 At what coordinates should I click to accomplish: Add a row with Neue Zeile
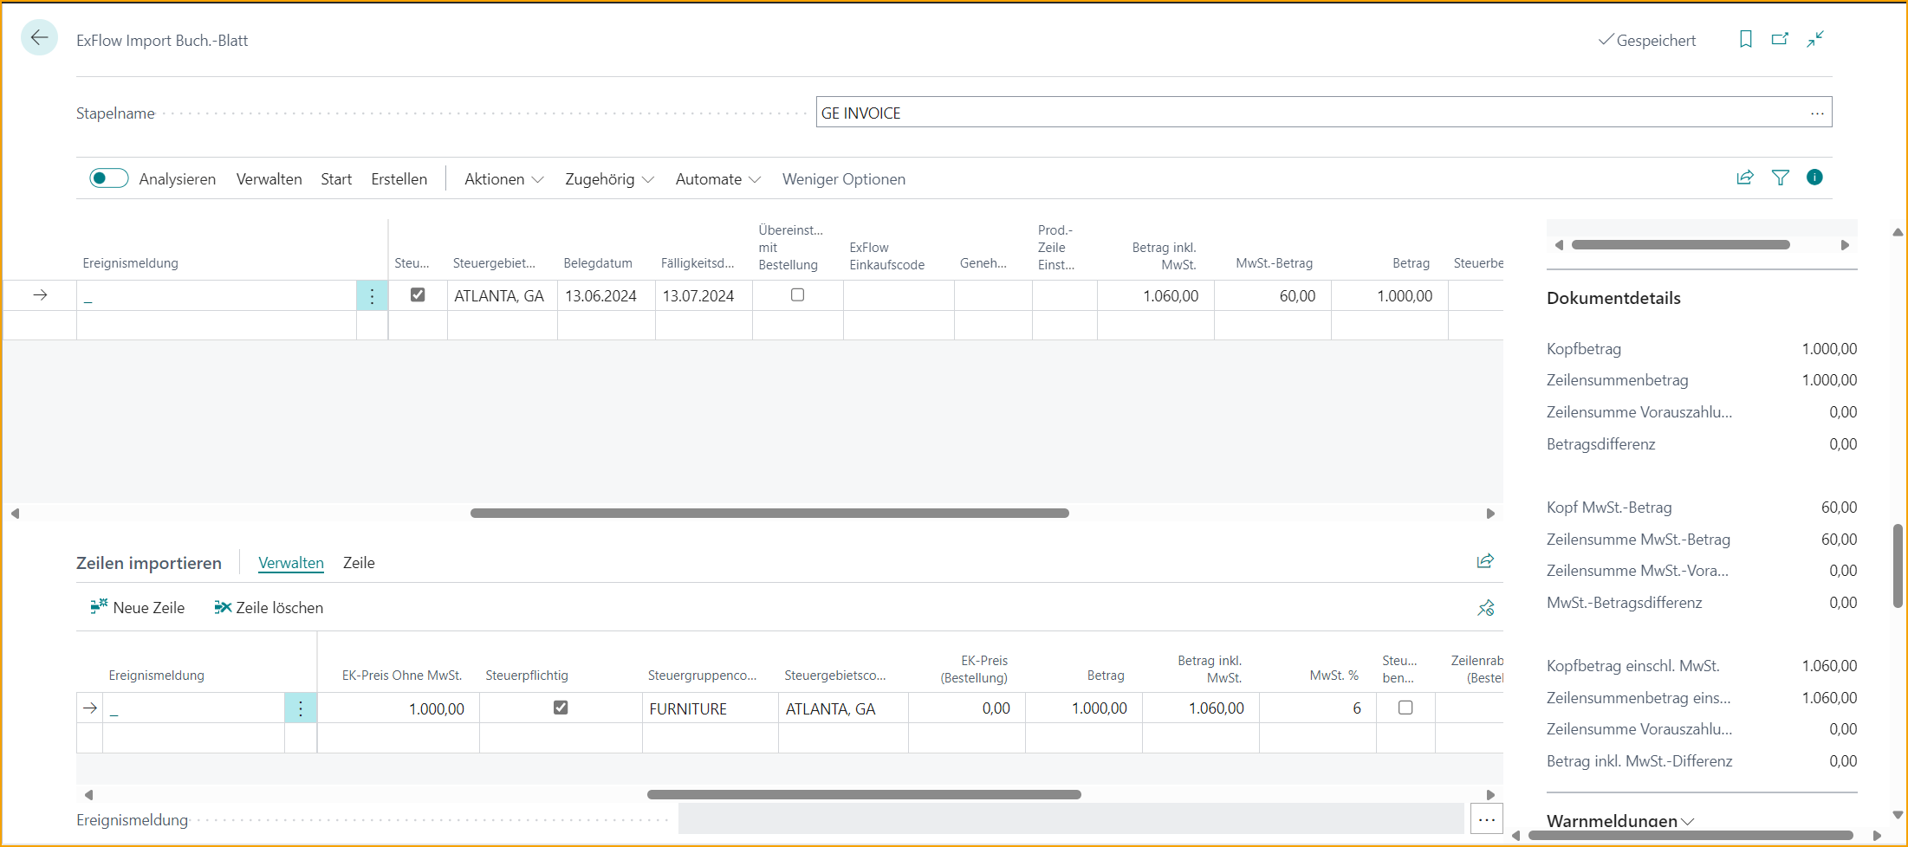(137, 607)
